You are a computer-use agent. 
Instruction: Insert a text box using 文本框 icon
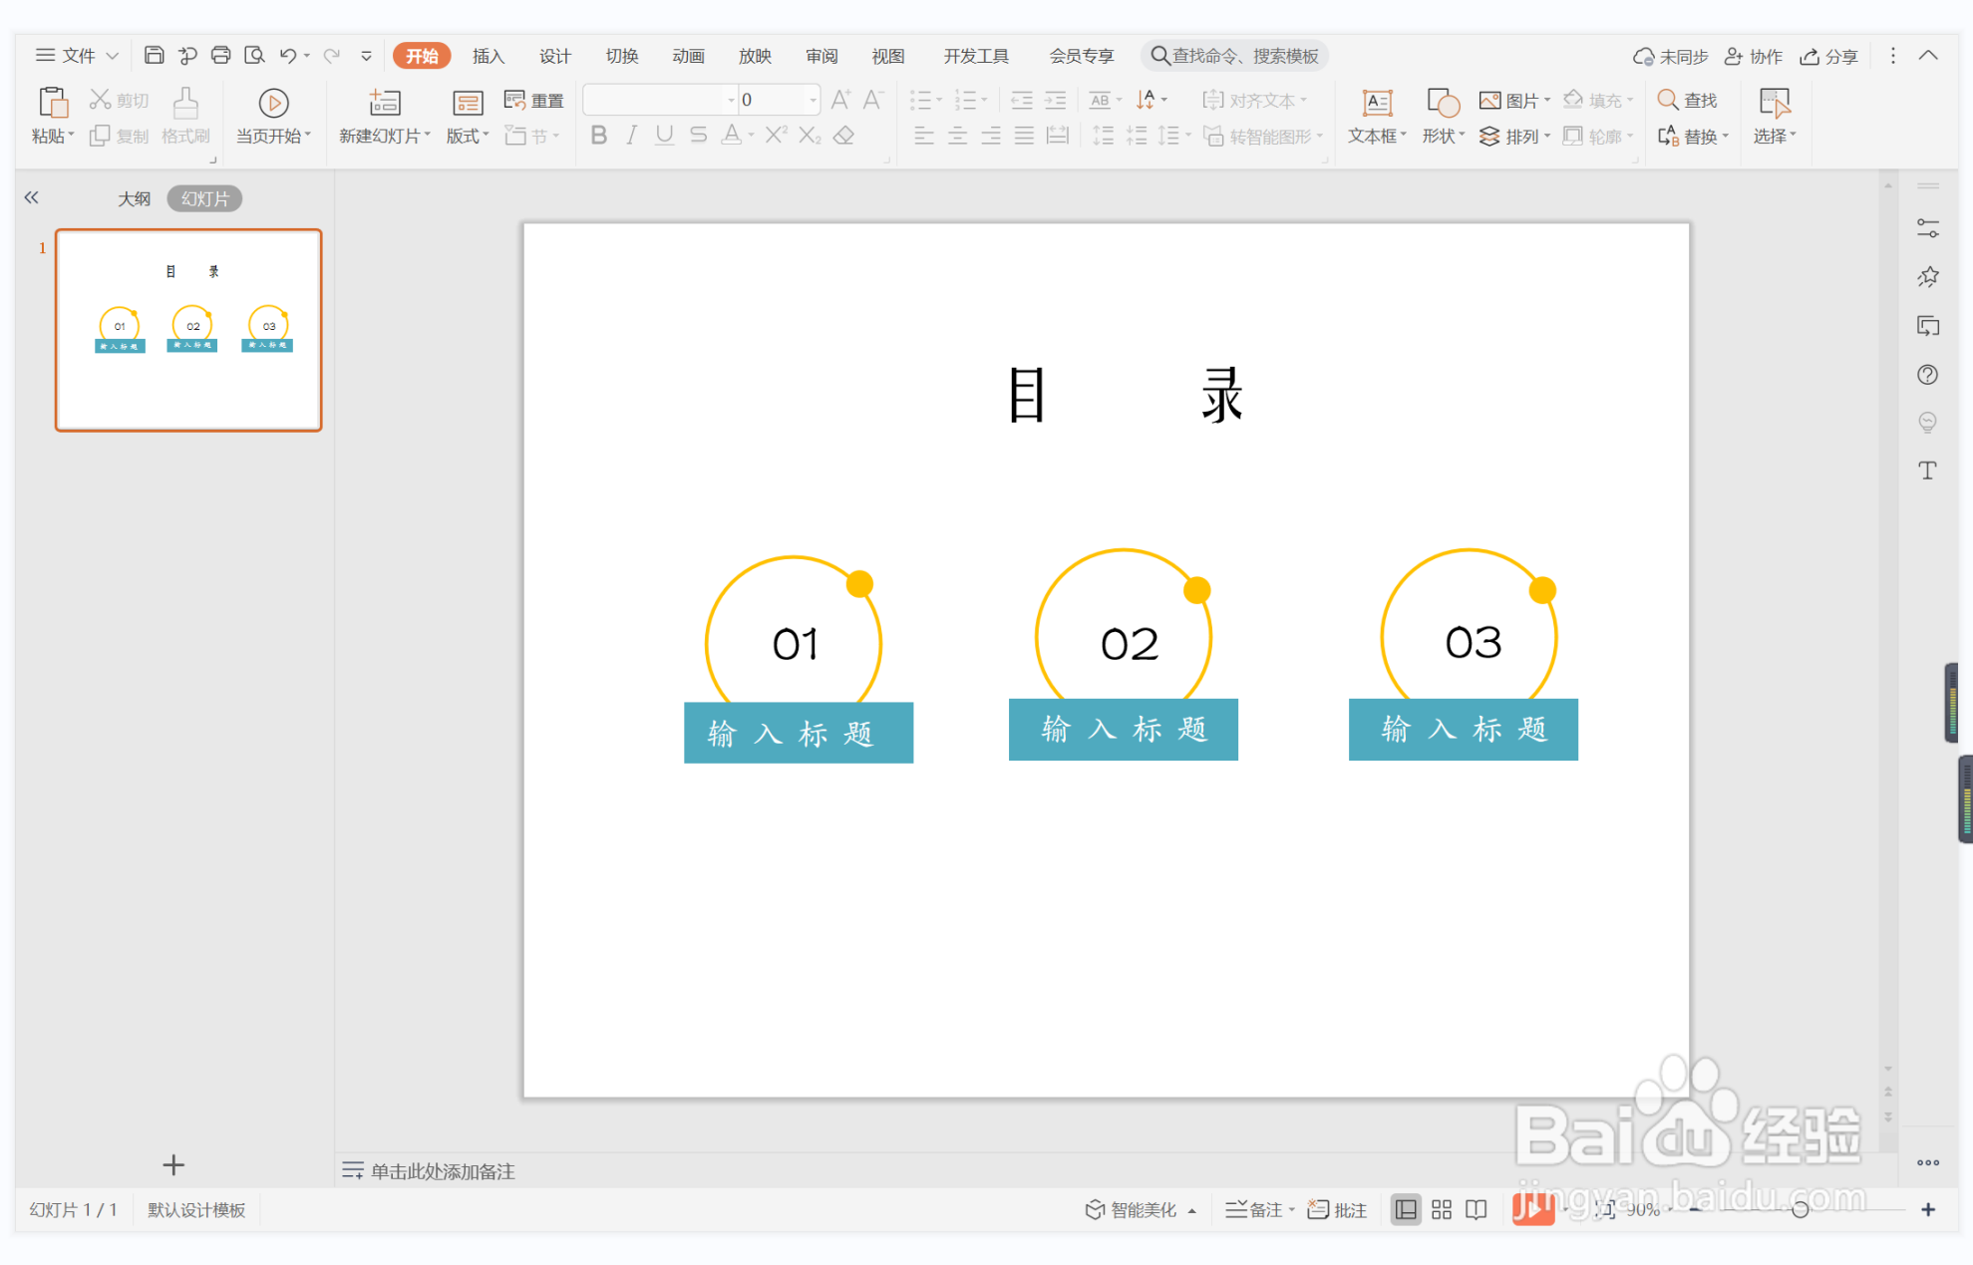pos(1377,104)
